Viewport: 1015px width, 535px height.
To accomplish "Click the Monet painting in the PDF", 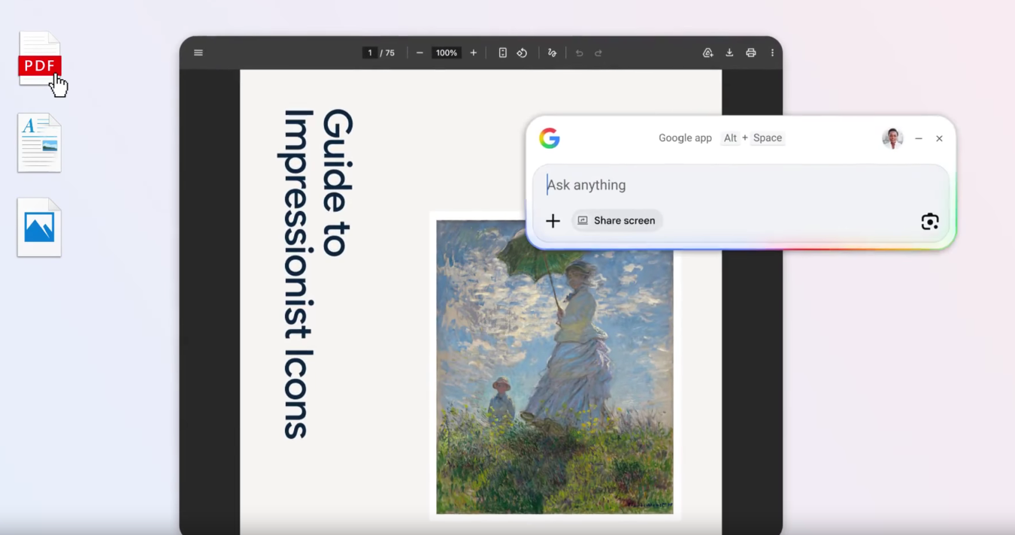I will pyautogui.click(x=555, y=367).
